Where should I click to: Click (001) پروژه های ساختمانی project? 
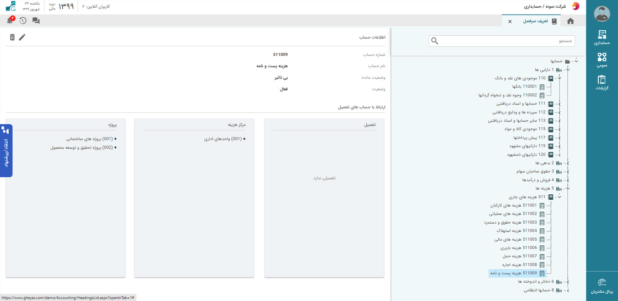pyautogui.click(x=89, y=139)
